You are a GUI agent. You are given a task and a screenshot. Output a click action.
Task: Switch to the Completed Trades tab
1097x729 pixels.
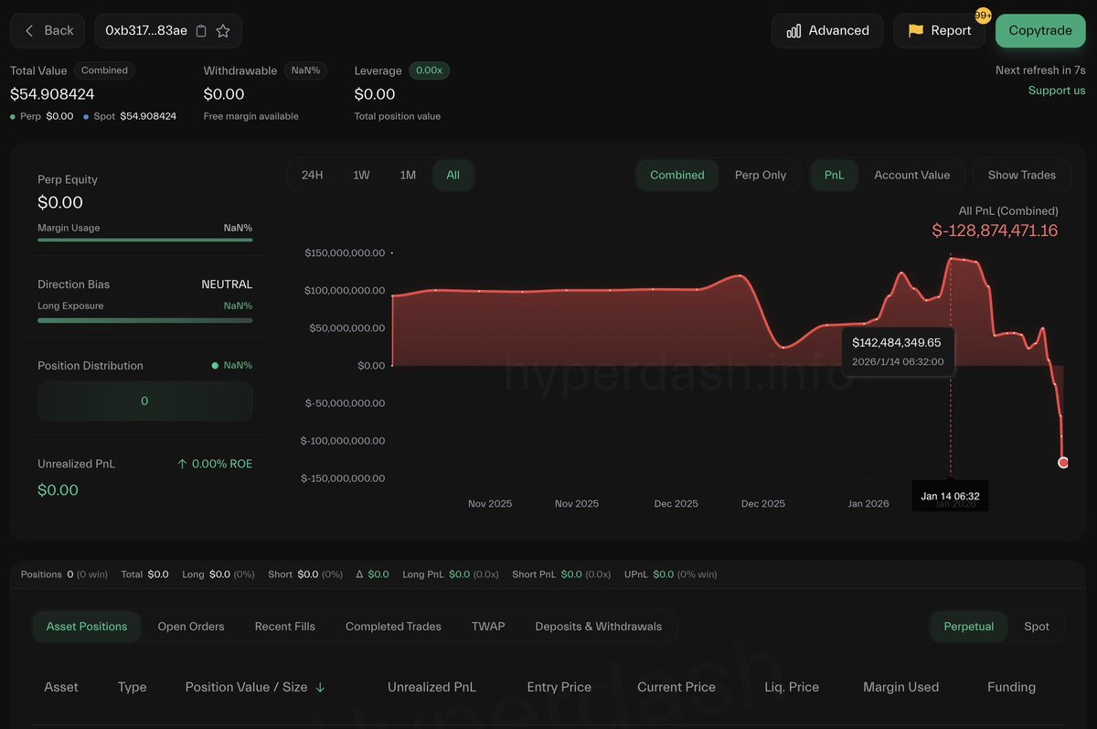(x=392, y=626)
